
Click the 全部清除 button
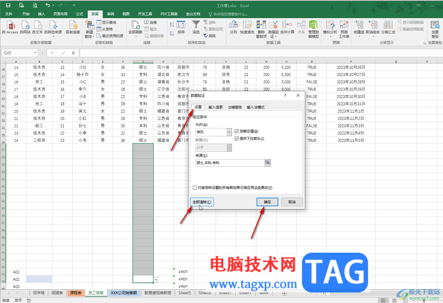202,202
